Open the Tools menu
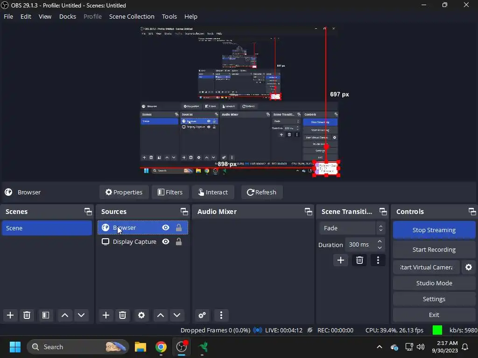The image size is (478, 358). tap(169, 16)
